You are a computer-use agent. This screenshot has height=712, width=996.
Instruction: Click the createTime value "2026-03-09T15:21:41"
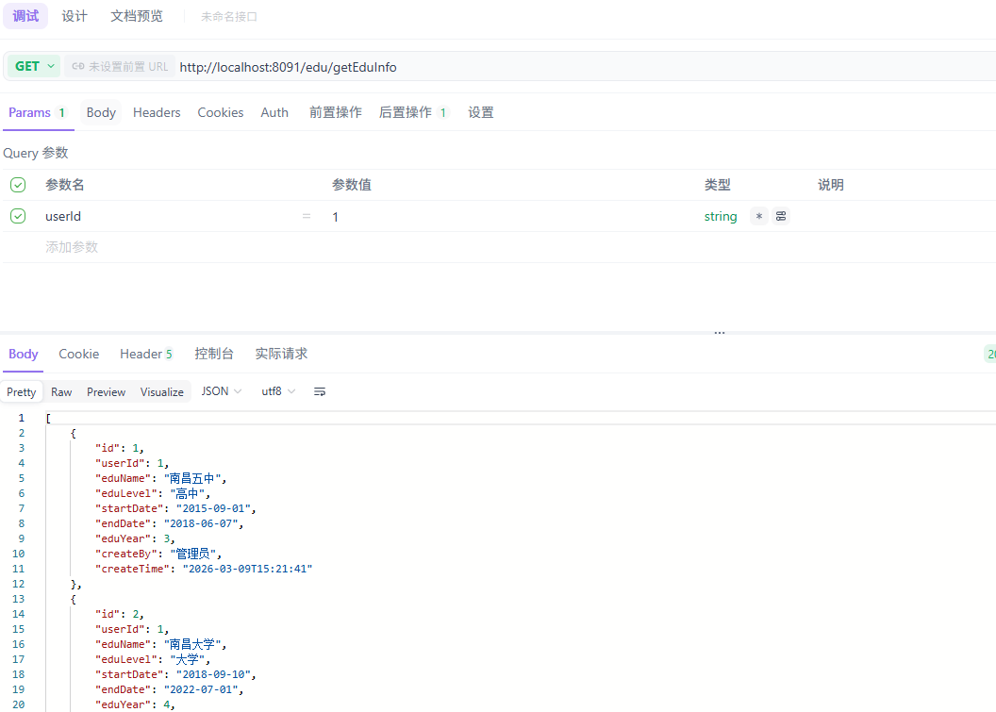click(248, 569)
